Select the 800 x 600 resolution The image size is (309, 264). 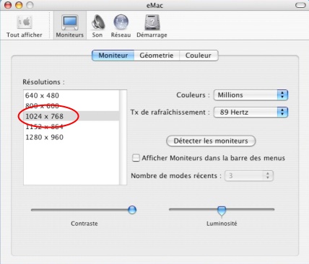71,106
